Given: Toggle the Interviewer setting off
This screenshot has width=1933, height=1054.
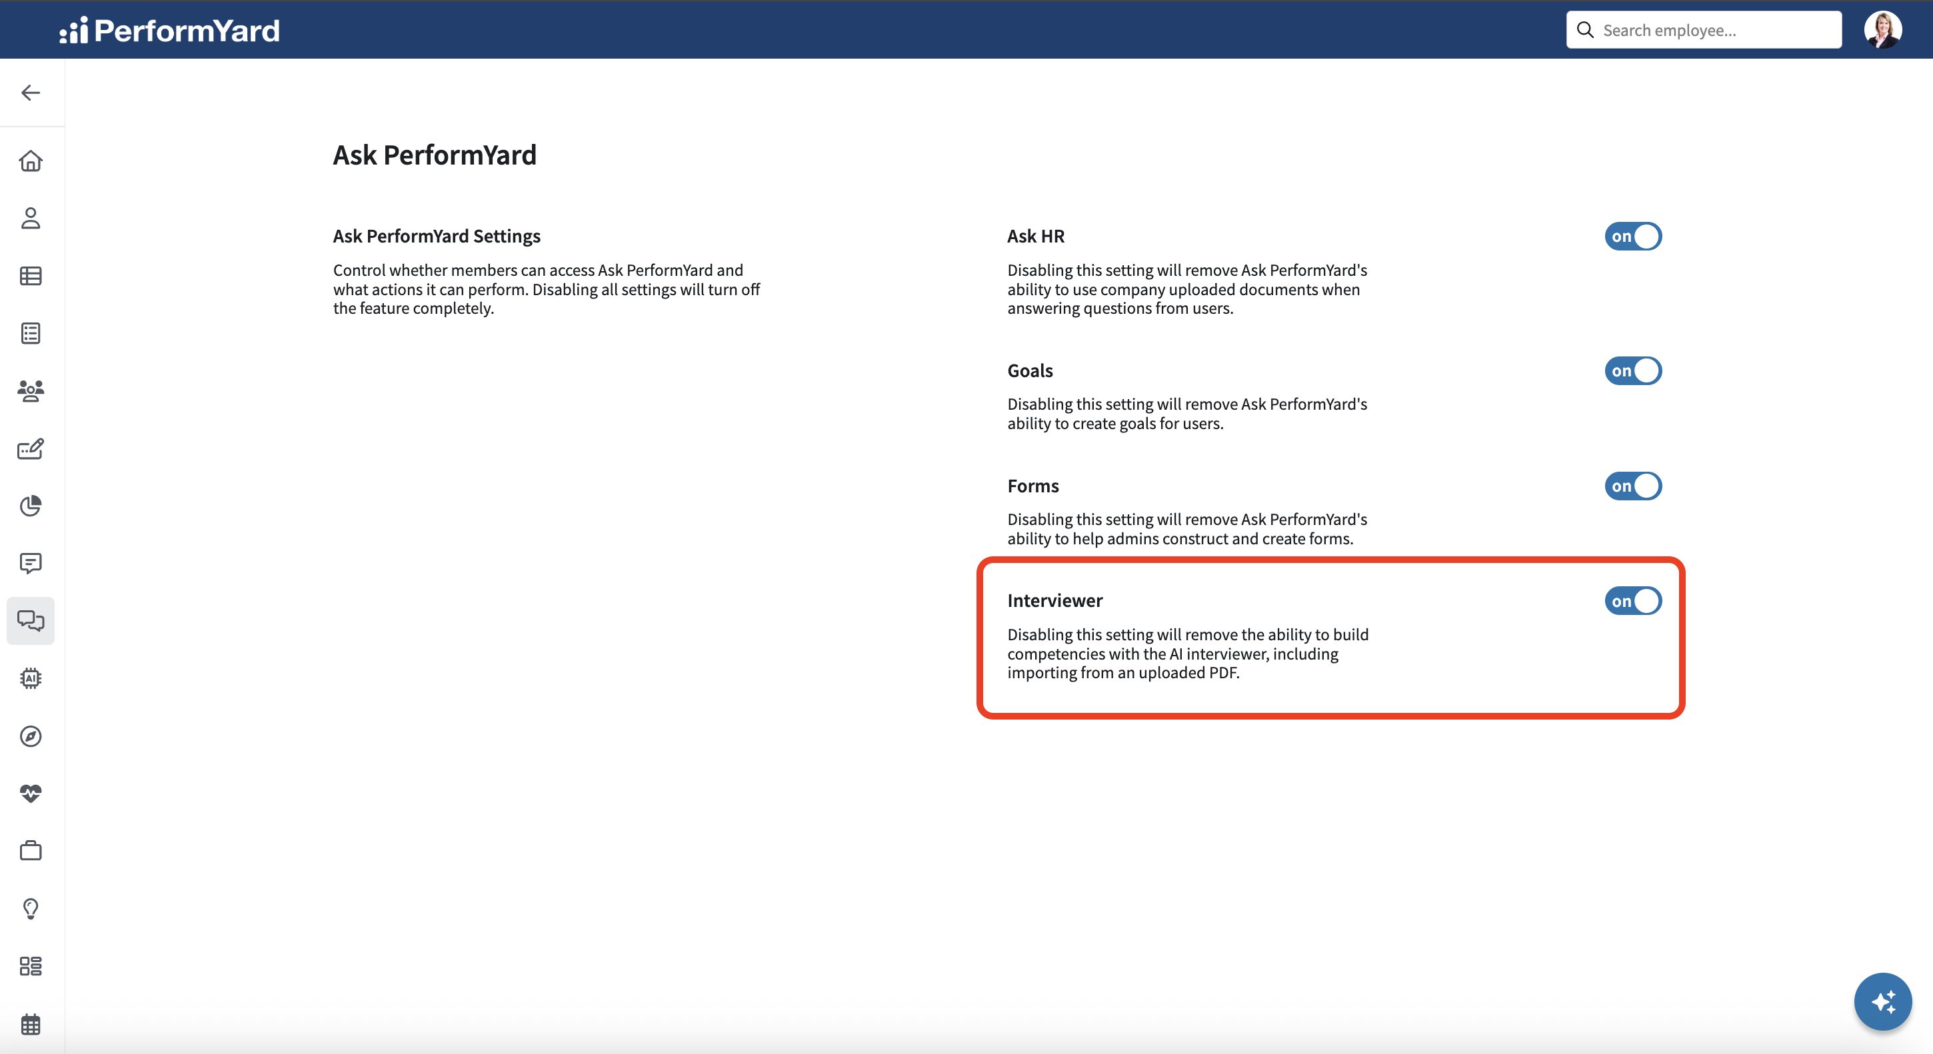Looking at the screenshot, I should pos(1633,601).
